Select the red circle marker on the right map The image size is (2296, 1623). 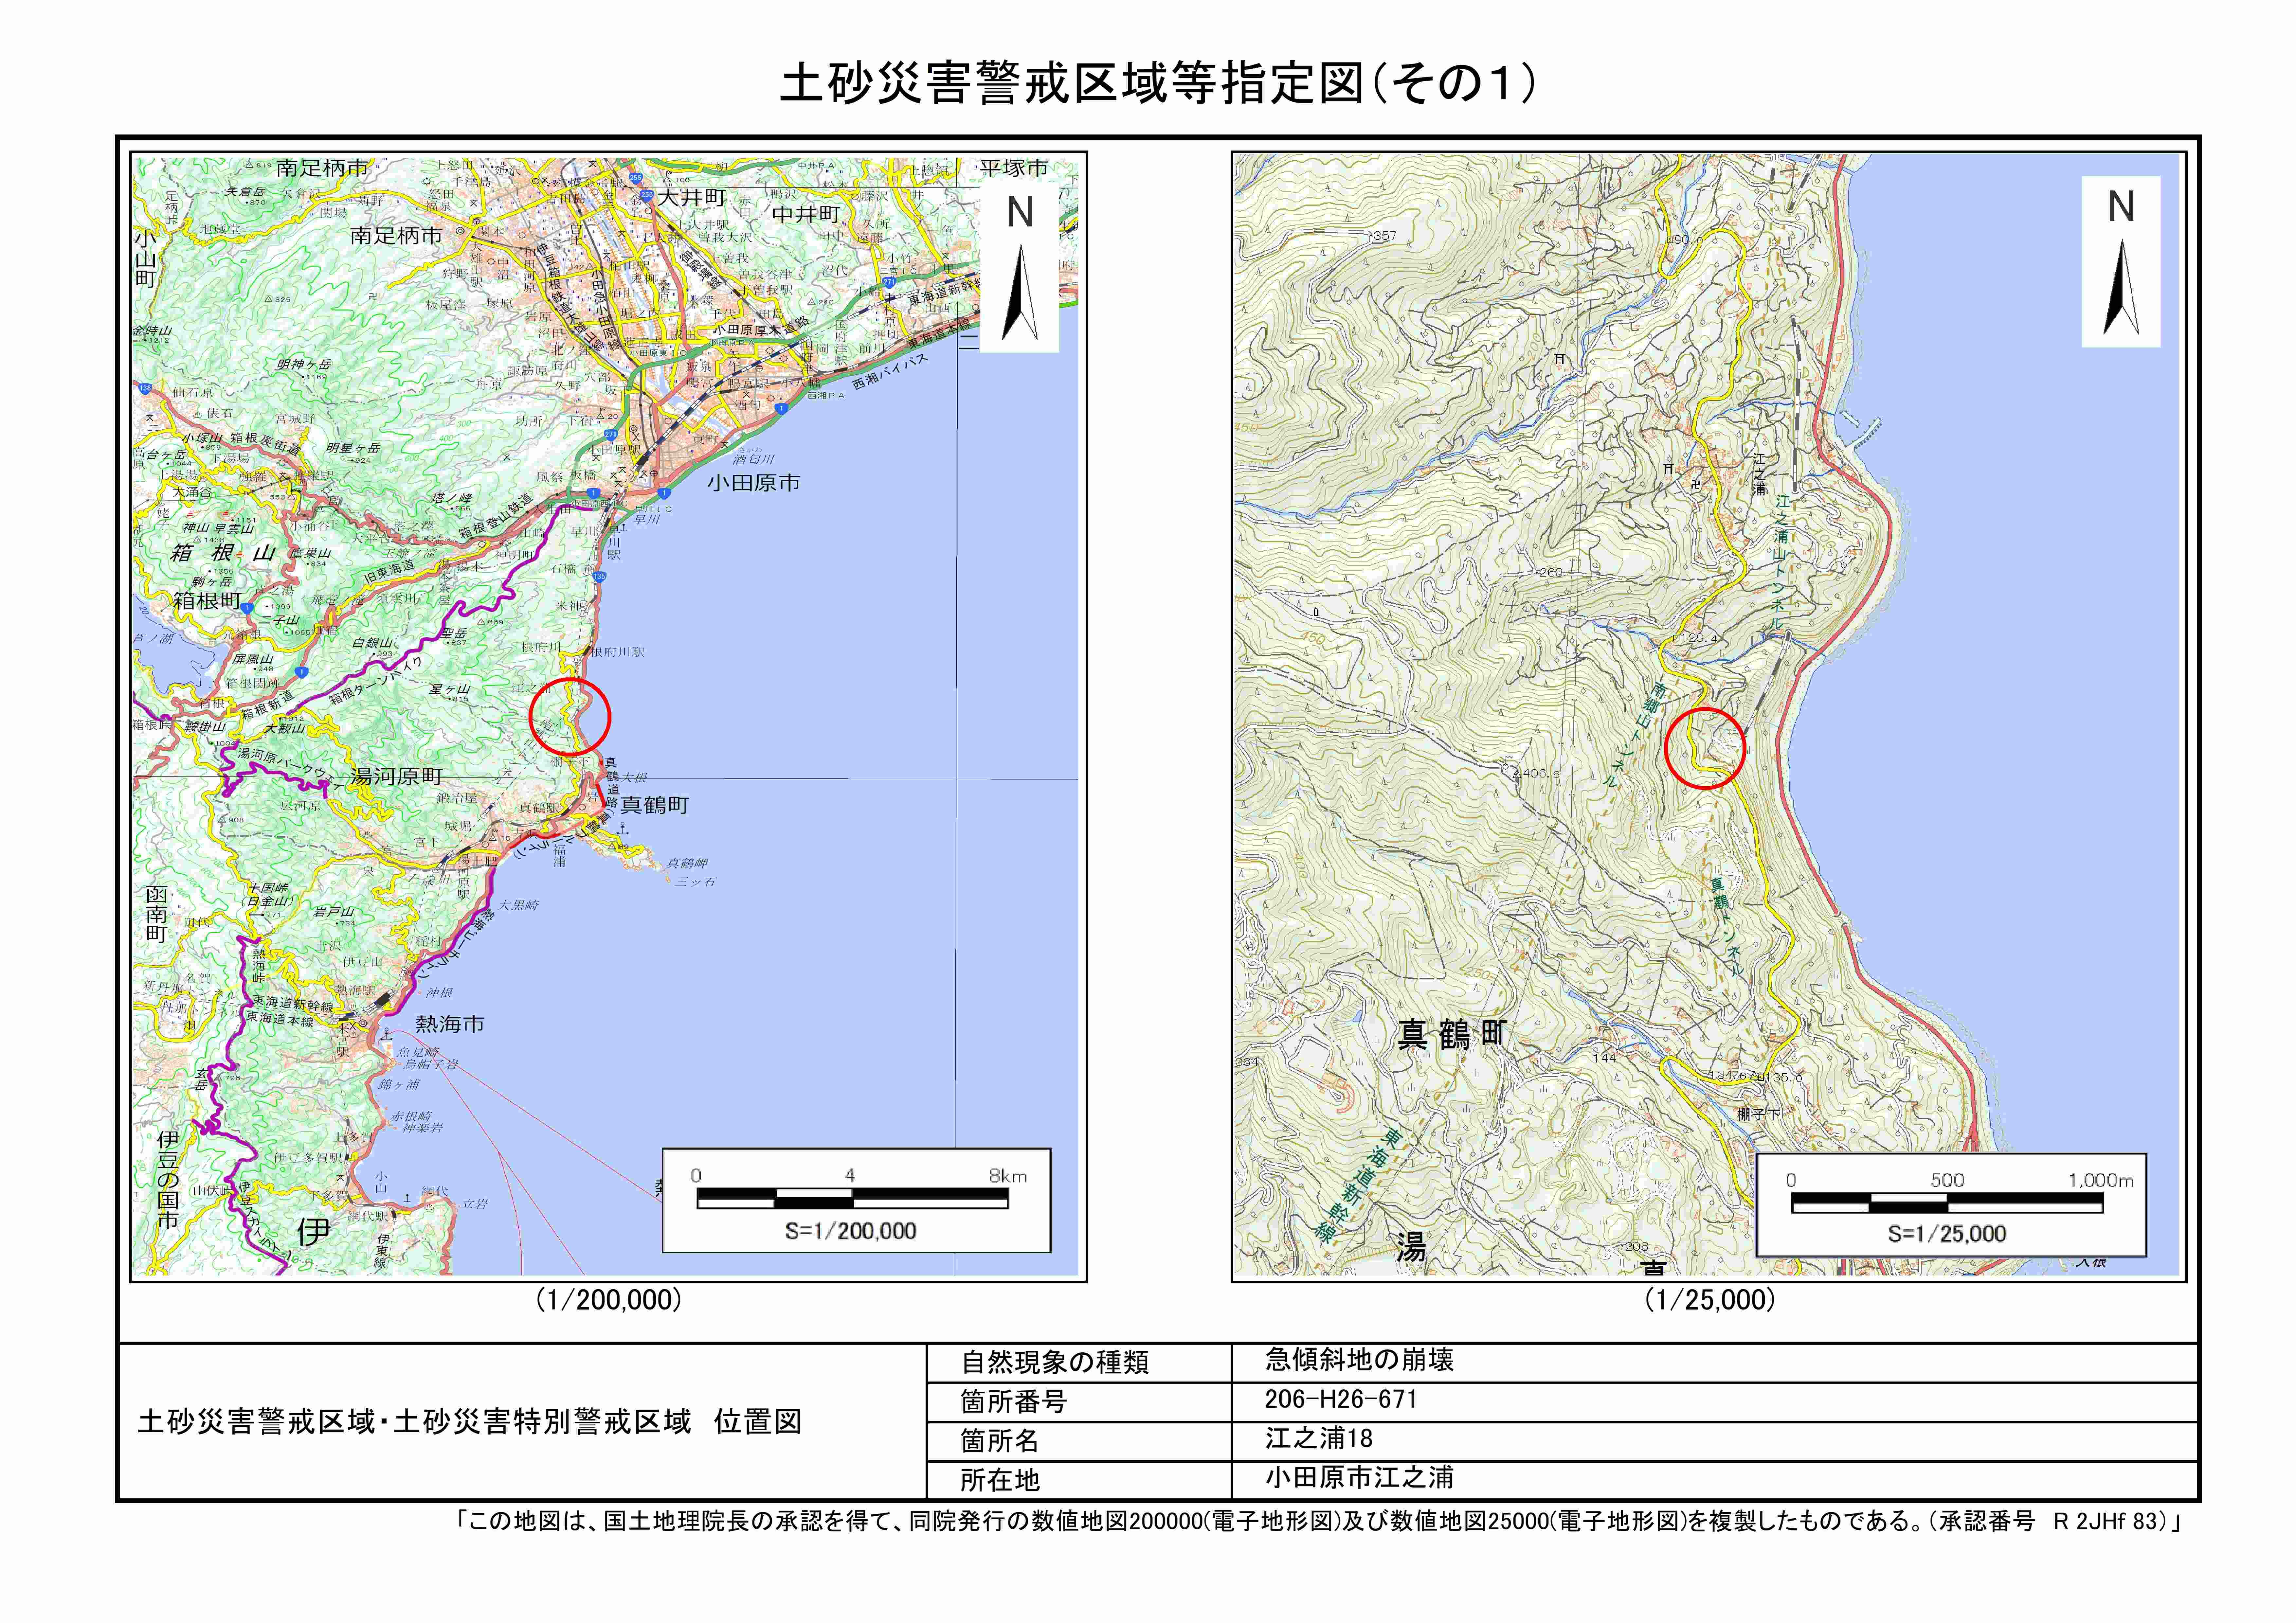(x=1705, y=748)
